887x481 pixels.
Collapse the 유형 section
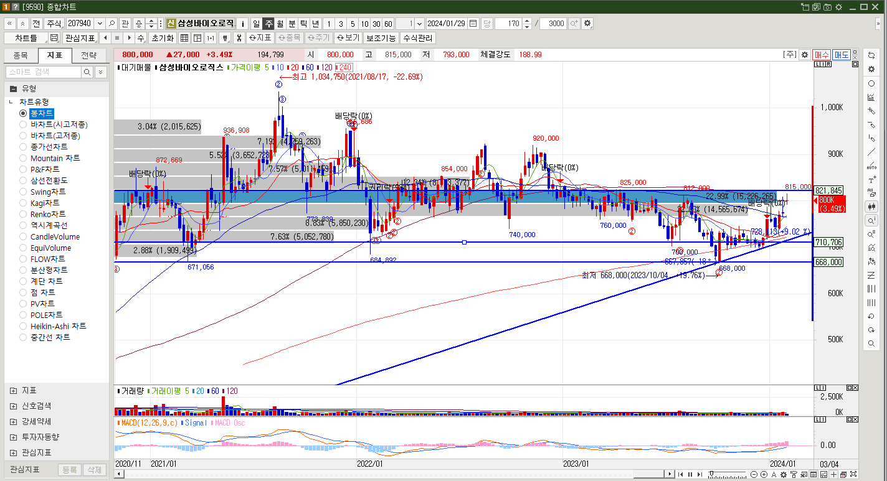click(13, 88)
